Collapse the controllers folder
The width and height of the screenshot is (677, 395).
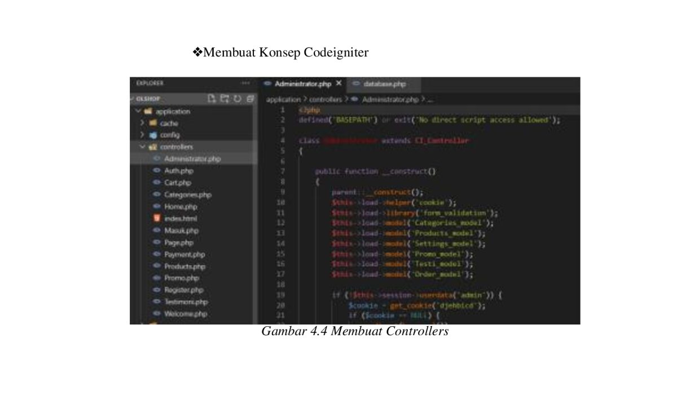142,147
